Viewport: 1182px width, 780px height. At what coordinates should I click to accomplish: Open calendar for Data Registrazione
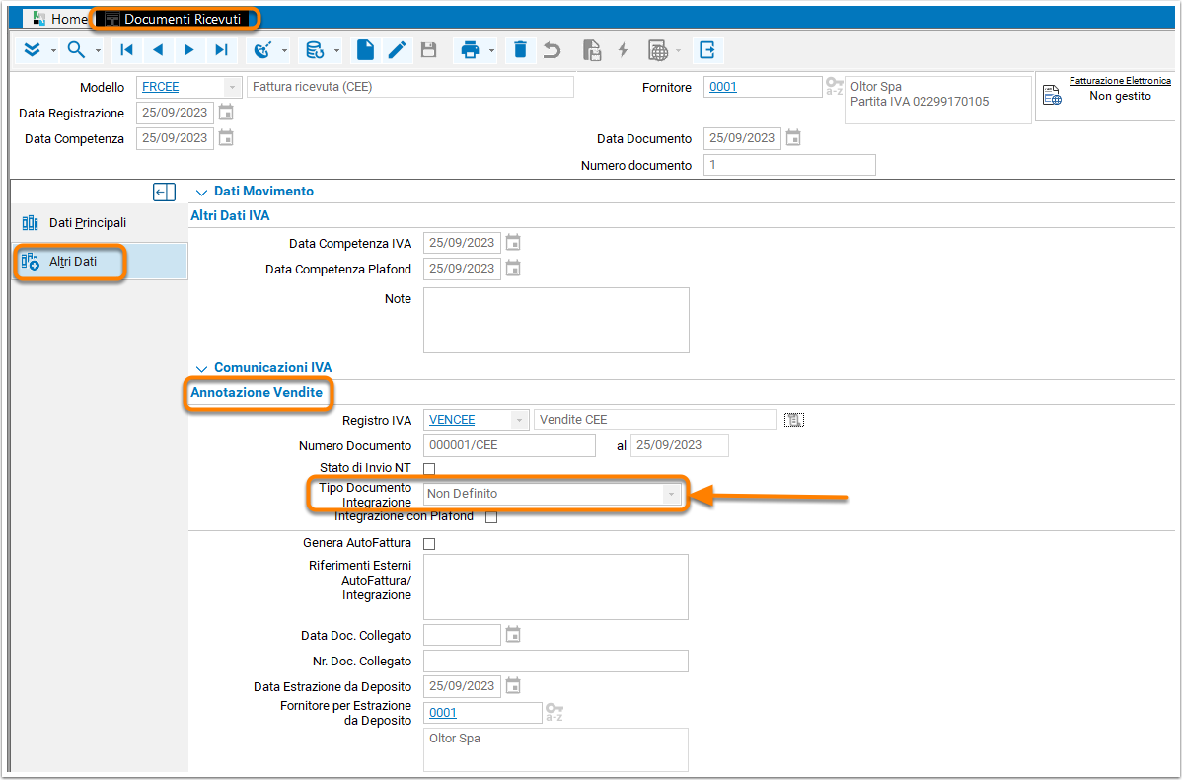[x=226, y=113]
